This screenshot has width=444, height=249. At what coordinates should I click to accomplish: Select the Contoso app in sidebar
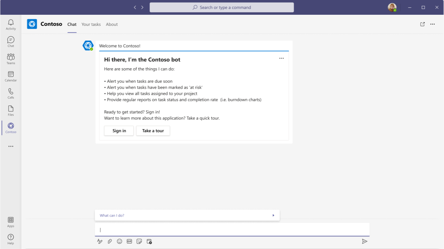11,128
